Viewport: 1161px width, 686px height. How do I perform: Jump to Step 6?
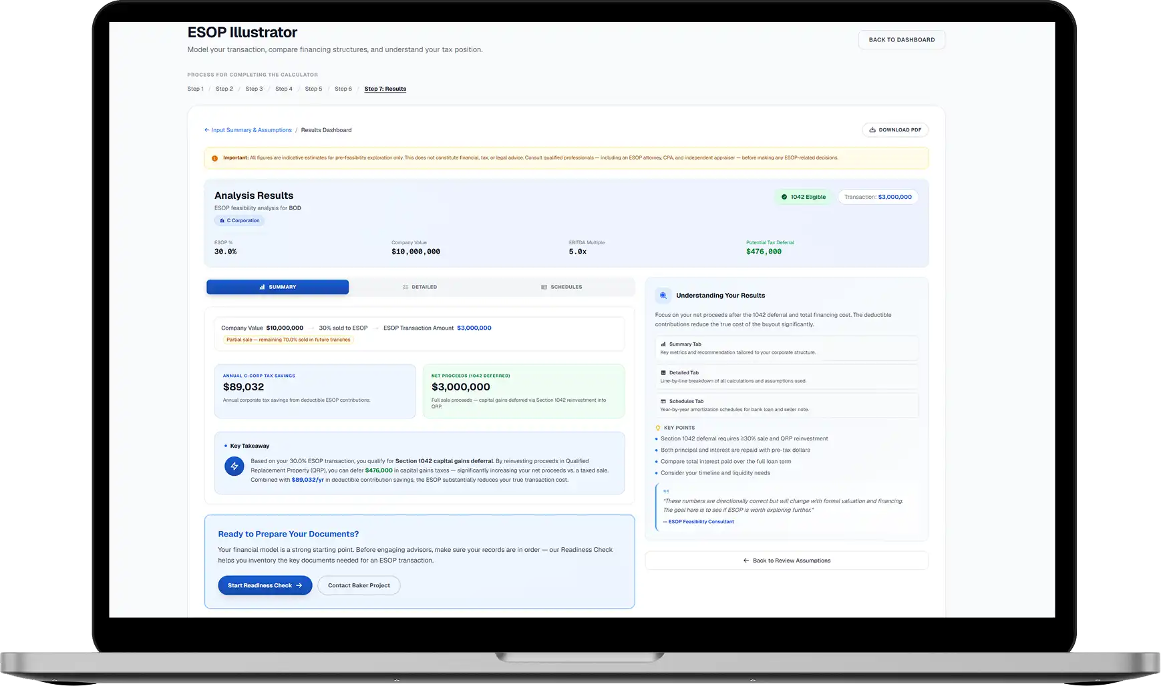343,89
